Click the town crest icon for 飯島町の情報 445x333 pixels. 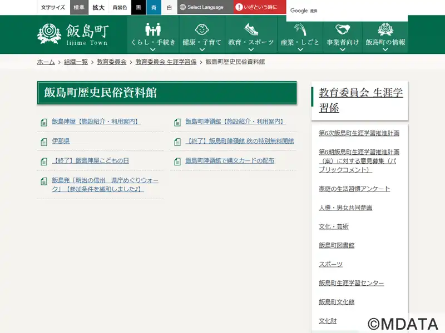pyautogui.click(x=385, y=29)
